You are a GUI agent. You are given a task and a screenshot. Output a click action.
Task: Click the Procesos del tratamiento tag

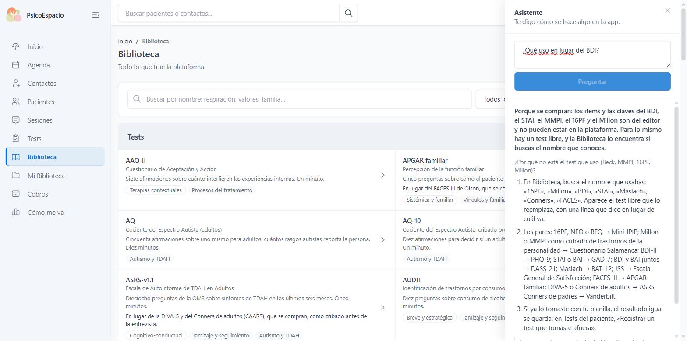pyautogui.click(x=222, y=190)
